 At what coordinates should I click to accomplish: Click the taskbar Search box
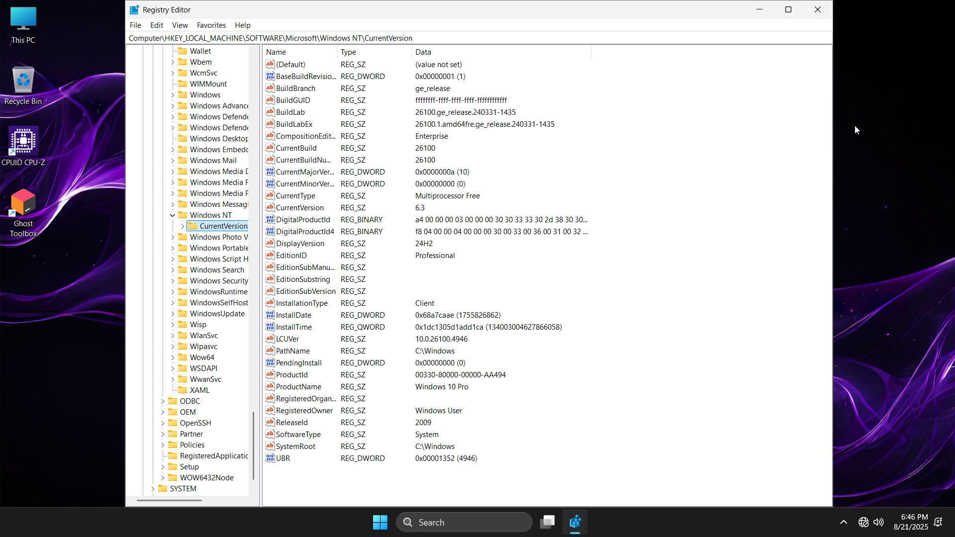pyautogui.click(x=465, y=522)
